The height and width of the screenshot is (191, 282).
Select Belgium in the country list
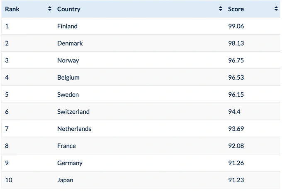(x=68, y=77)
